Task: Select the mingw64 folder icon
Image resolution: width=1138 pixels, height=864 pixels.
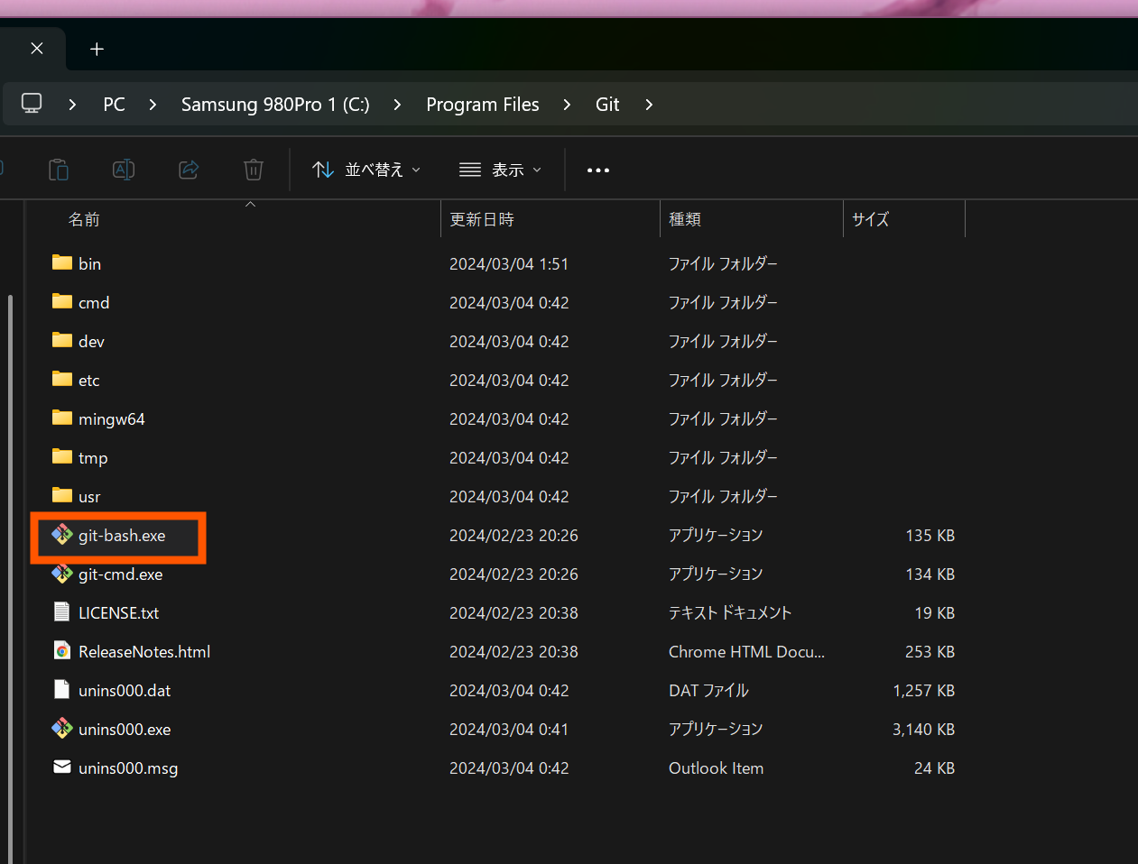Action: pos(62,418)
